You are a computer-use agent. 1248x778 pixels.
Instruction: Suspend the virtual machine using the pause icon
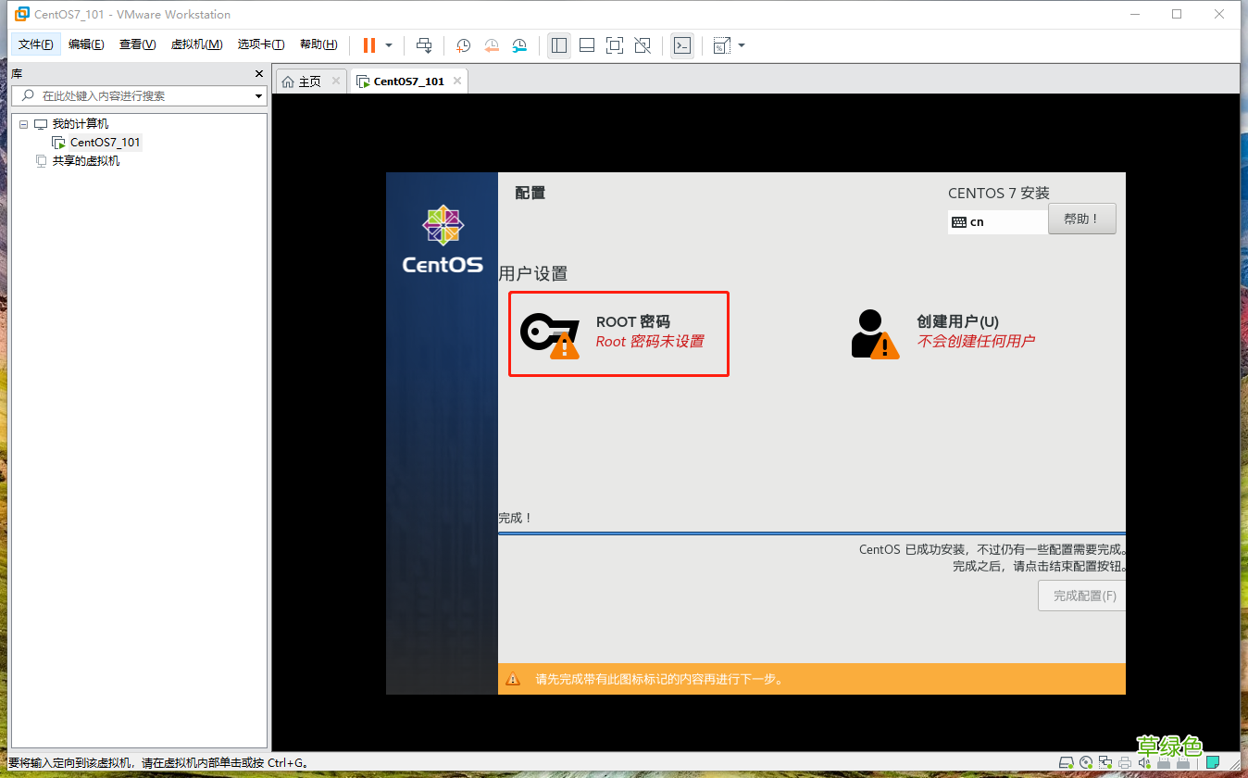pyautogui.click(x=368, y=44)
